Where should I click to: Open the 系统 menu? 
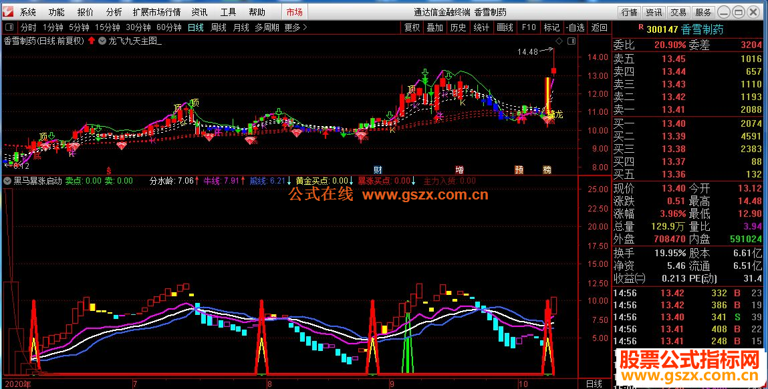28,12
